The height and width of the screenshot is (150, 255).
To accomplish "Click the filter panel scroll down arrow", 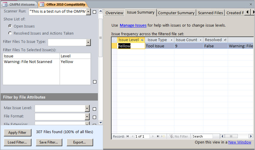I will pos(101,122).
